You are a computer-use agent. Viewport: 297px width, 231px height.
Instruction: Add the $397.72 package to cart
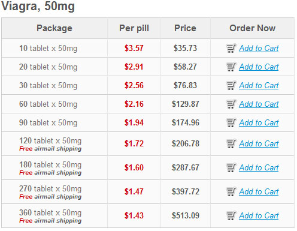pos(259,191)
